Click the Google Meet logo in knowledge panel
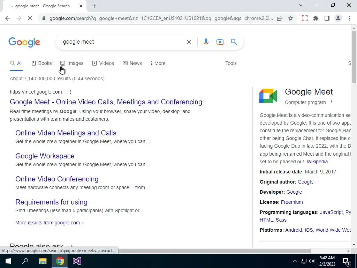 [x=268, y=96]
